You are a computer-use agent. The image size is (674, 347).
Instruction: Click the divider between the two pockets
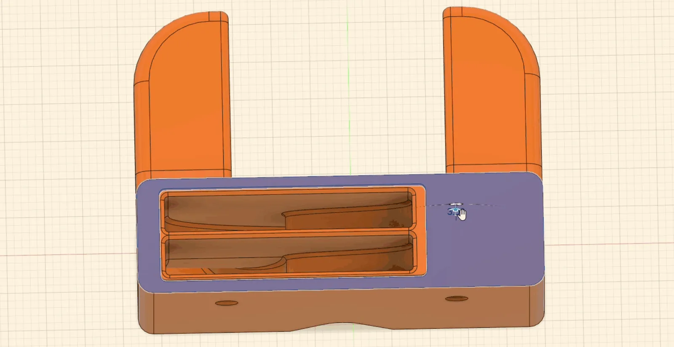pos(289,232)
